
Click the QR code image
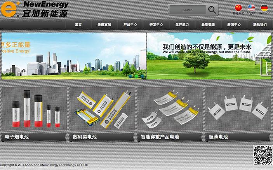(x=263, y=155)
